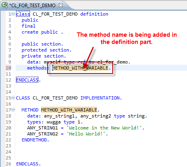Click the 'final' keyword on line 3
The width and height of the screenshot is (187, 167).
[28, 26]
